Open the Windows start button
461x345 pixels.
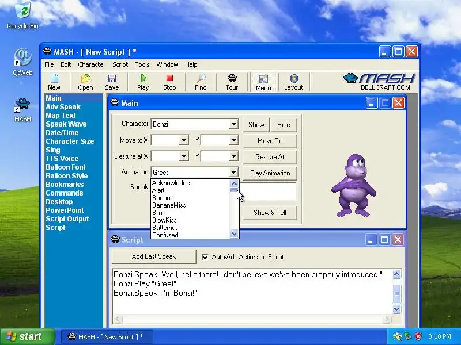click(x=27, y=336)
